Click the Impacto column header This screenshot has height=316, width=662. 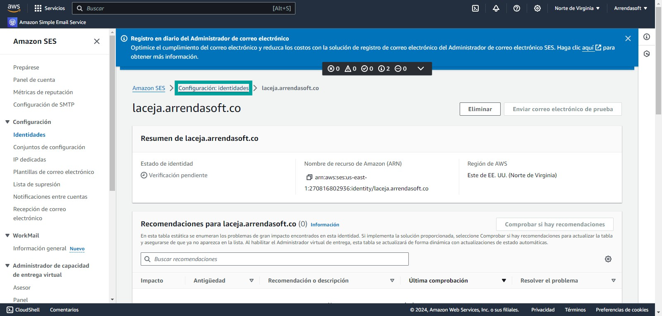coord(152,280)
